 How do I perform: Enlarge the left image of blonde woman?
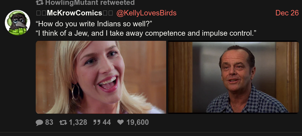point(101,77)
